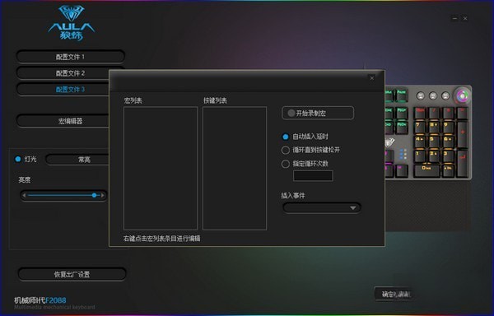The width and height of the screenshot is (494, 316).
Task: Click the 开始录制宏 start recording button
Action: [318, 113]
